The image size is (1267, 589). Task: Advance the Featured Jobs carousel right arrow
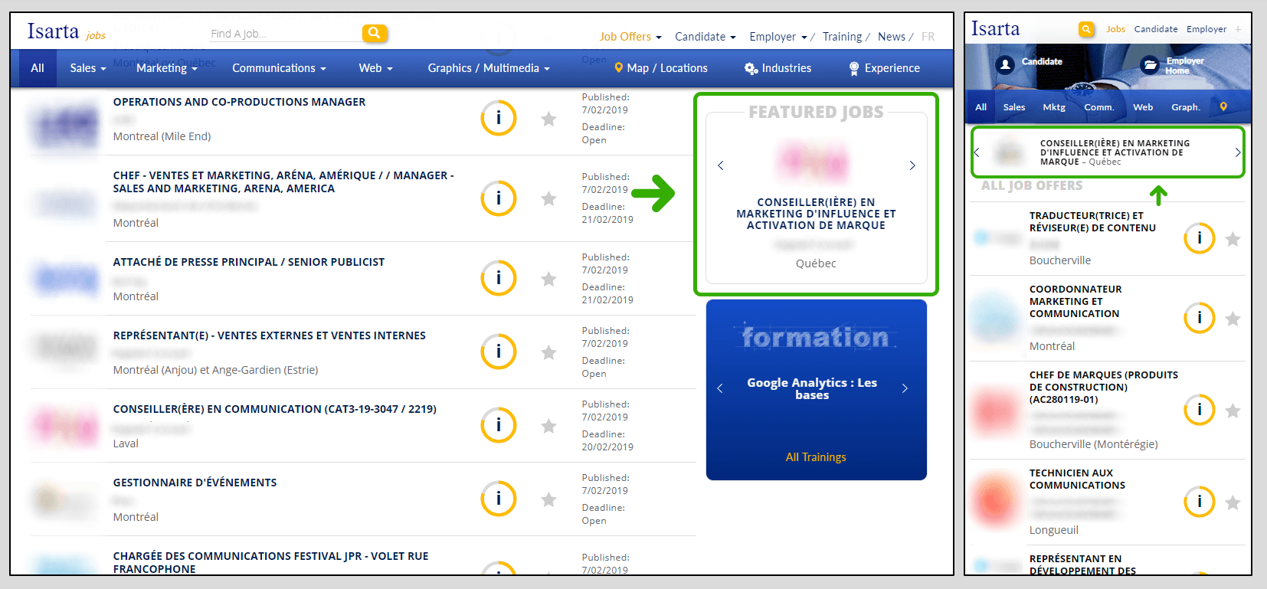point(912,165)
